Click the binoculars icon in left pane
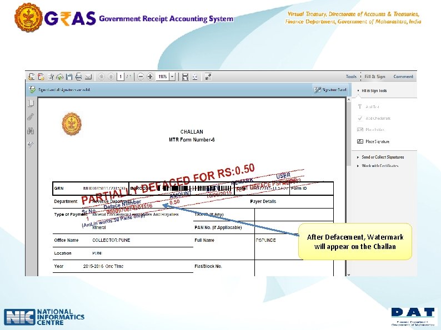This screenshot has height=330, width=441. click(x=31, y=130)
